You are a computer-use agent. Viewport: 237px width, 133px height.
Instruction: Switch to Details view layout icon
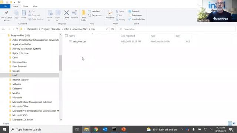click(230, 123)
